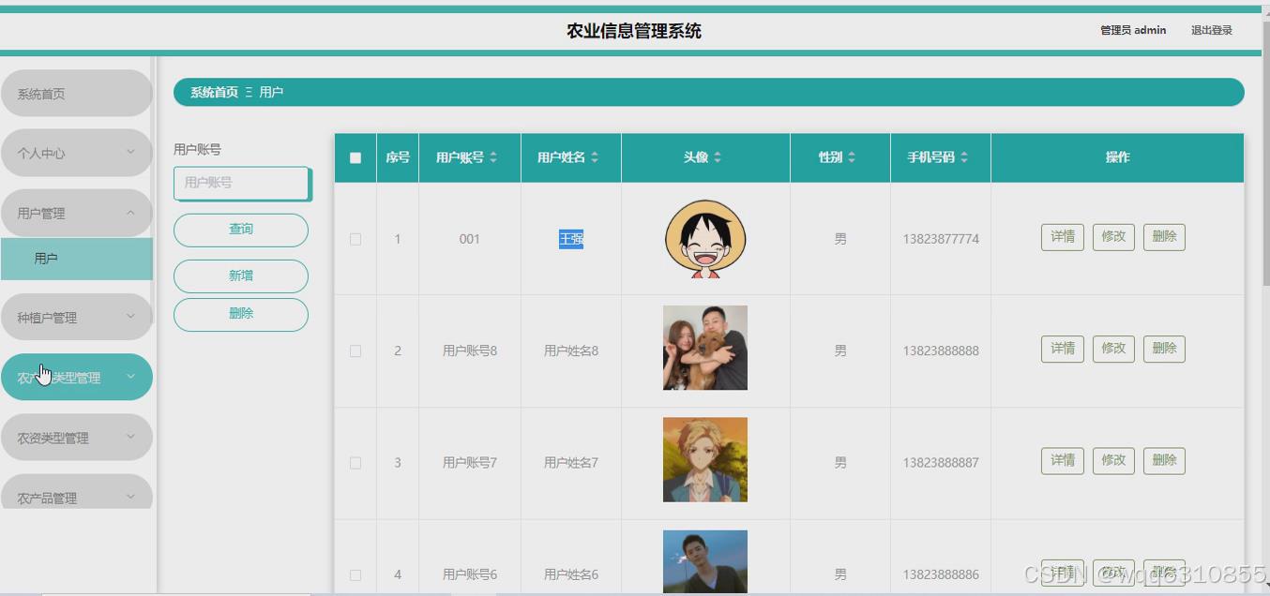Viewport: 1270px width, 596px height.
Task: Open the avatar photo for 用户账号6
Action: coord(705,562)
